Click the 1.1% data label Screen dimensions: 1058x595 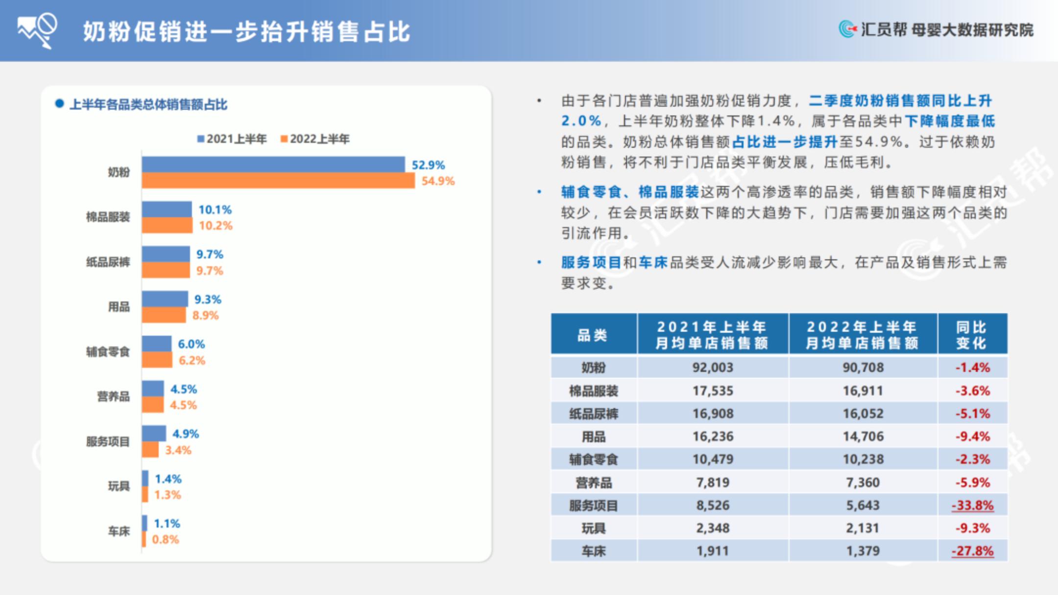(167, 524)
